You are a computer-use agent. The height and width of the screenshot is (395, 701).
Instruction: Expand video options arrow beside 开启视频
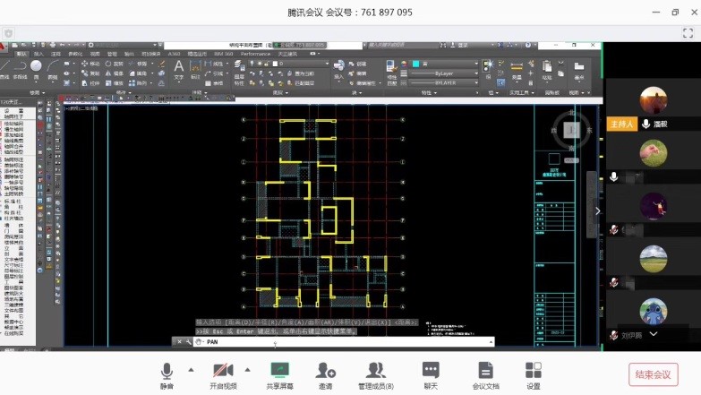tap(248, 369)
